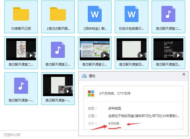Image resolution: width=190 pixels, height=139 pixels.
Task: Select the 傻瓜聊天课第二... video thumbnail
Action: 21,49
